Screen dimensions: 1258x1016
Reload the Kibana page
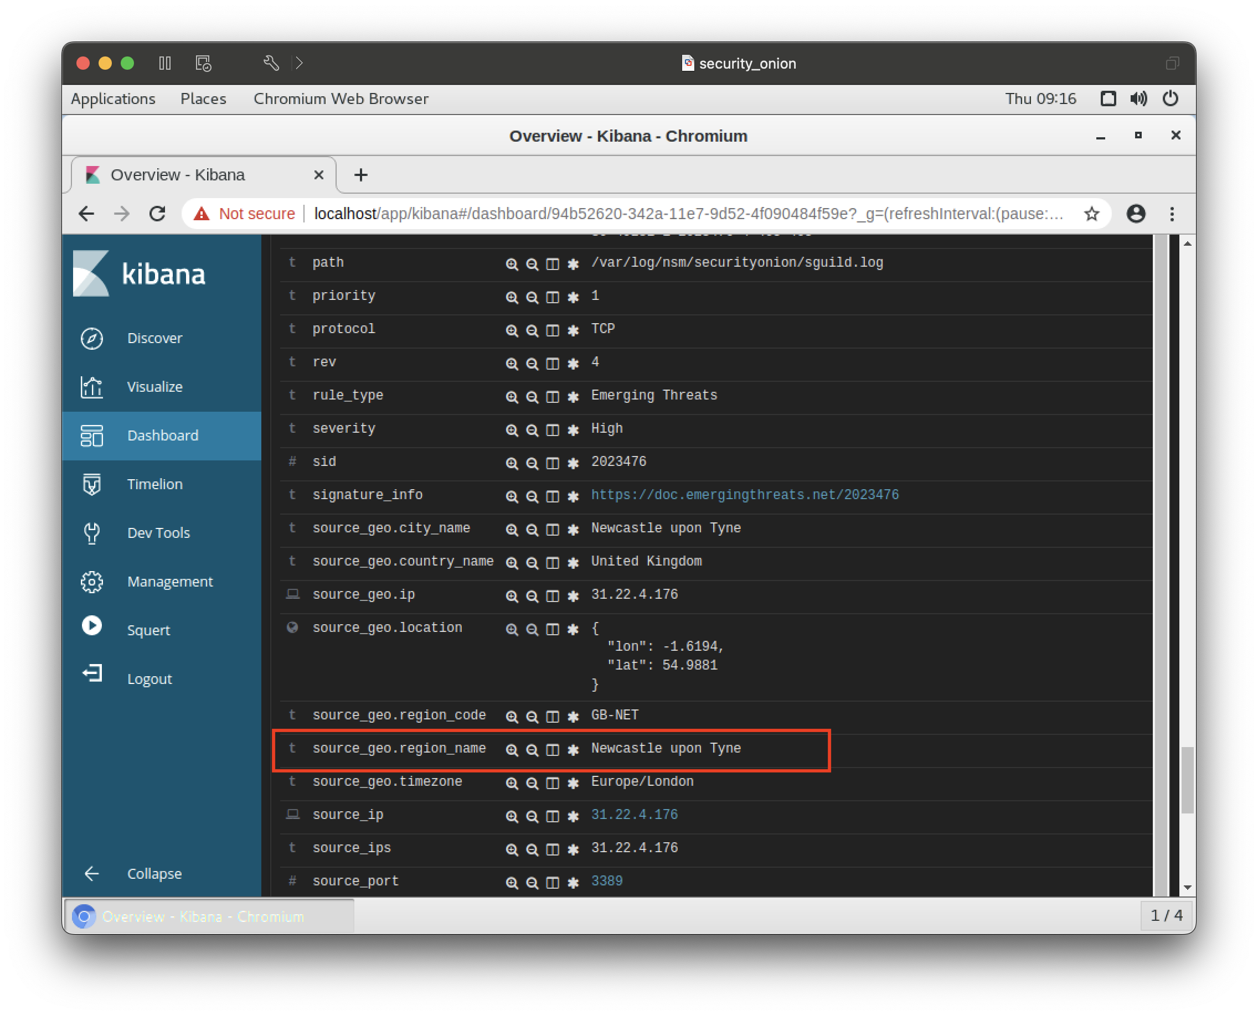tap(157, 214)
